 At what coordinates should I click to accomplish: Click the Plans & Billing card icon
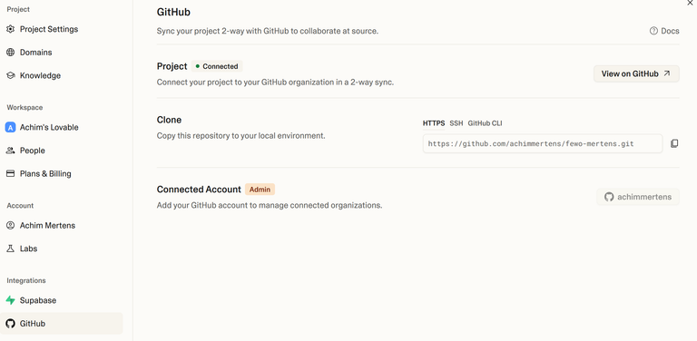click(x=10, y=173)
